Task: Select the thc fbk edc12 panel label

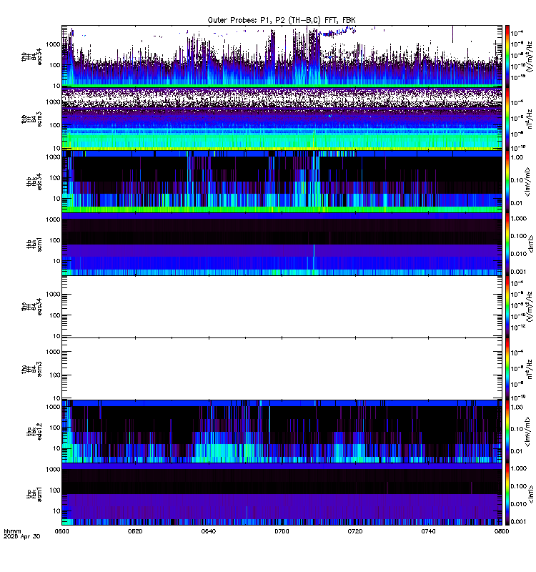Action: (x=34, y=432)
